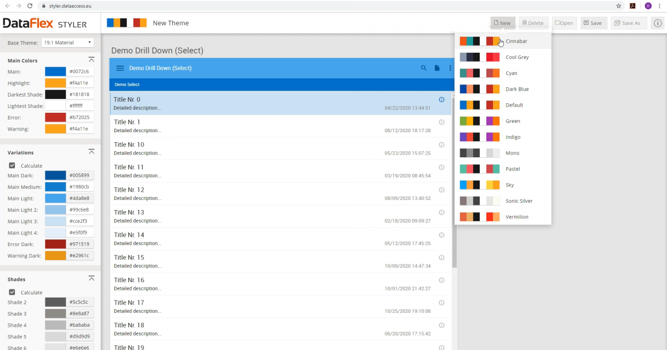Click the Main hex value field #0072c6
Image resolution: width=667 pixels, height=350 pixels.
click(x=80, y=72)
